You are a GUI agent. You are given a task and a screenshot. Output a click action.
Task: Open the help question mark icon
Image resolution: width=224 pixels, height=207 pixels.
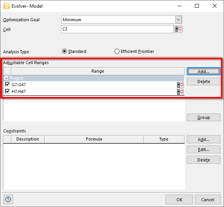[x=8, y=199]
